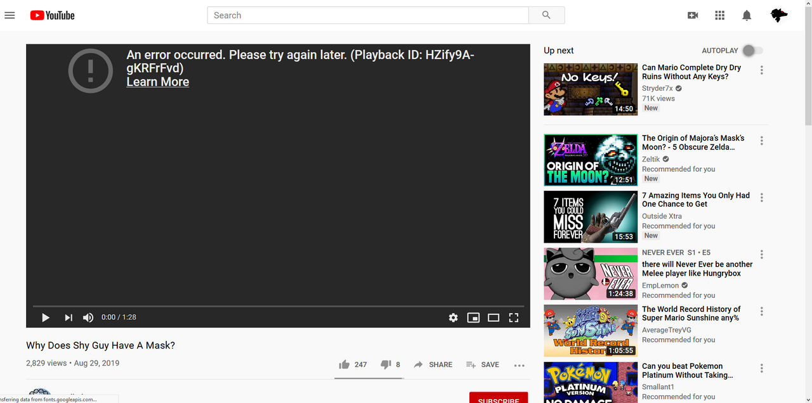Click SAVE to add to playlist
This screenshot has height=403, width=812.
tap(482, 364)
